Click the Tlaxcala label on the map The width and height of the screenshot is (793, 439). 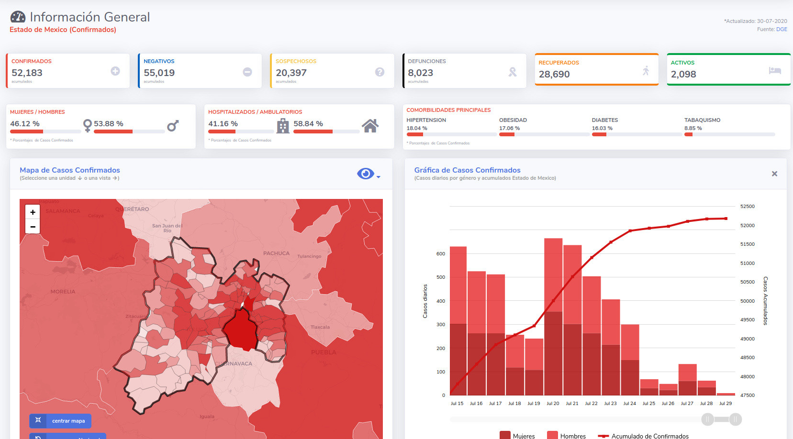point(320,328)
